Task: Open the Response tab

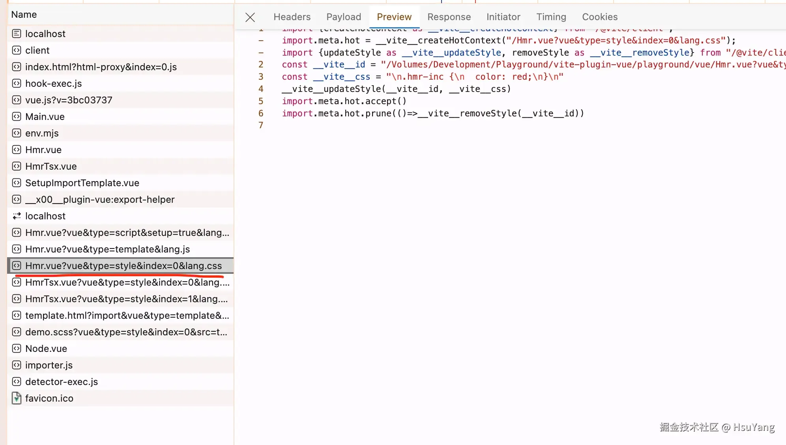Action: click(449, 17)
